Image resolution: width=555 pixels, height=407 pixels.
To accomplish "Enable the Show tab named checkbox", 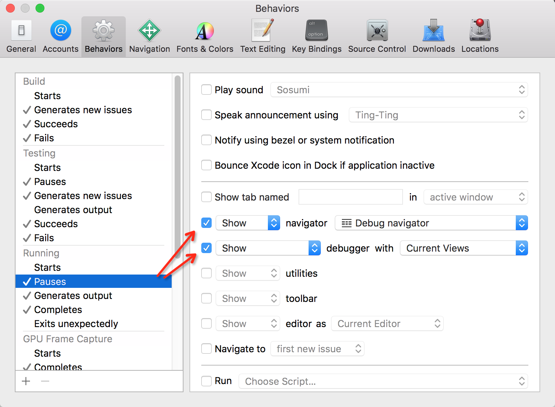I will tap(206, 197).
